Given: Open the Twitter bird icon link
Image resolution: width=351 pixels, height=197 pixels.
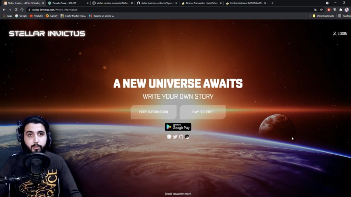Looking at the screenshot, I should click(x=175, y=137).
